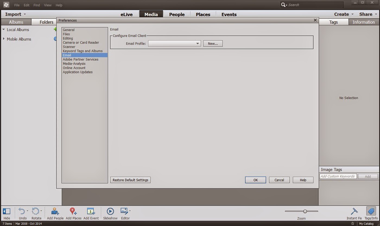Switch to the Places tab
The height and width of the screenshot is (226, 380).
tap(203, 14)
